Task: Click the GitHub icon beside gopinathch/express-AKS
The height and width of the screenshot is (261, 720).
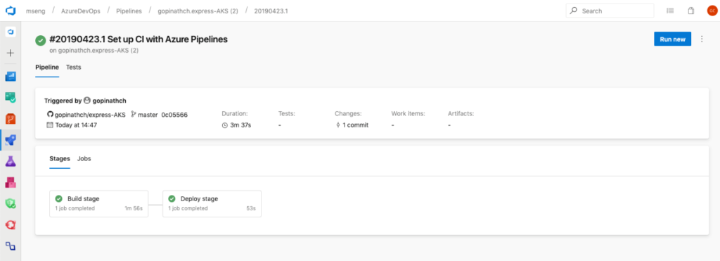Action: click(x=50, y=115)
